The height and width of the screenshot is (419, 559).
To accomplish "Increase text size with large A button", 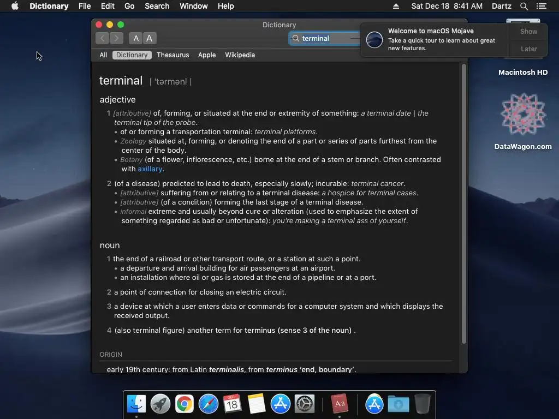I will [x=150, y=38].
